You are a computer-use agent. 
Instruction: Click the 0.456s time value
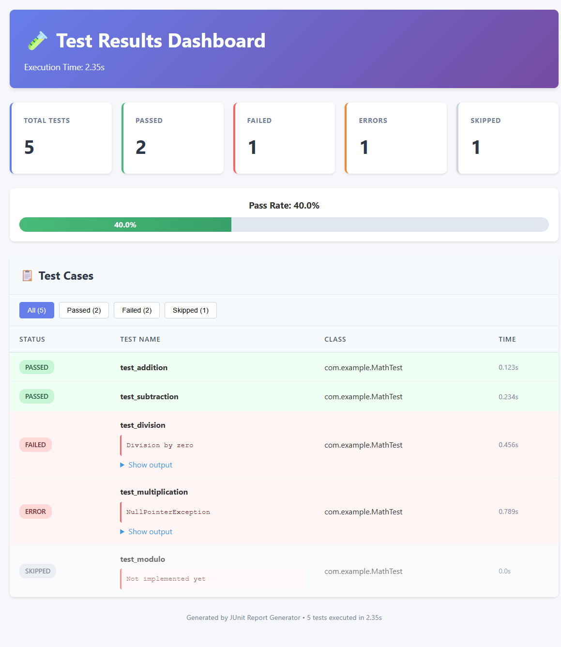coord(508,445)
